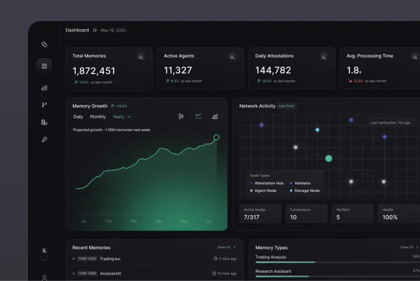Click the 1,872,451 total memories value
Image resolution: width=420 pixels, height=281 pixels.
click(x=94, y=71)
